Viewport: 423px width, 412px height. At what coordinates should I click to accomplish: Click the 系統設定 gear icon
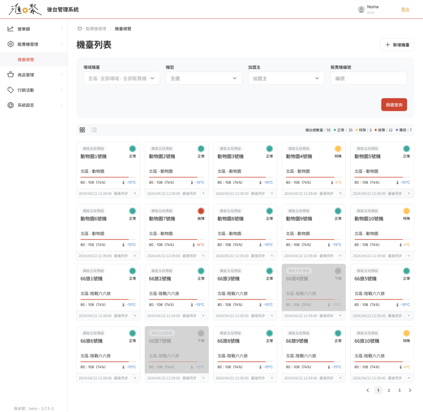[x=11, y=105]
